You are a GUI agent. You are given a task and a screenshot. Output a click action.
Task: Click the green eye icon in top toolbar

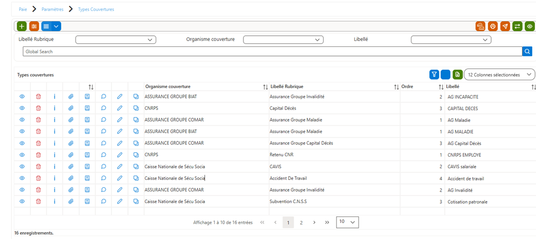(x=530, y=26)
